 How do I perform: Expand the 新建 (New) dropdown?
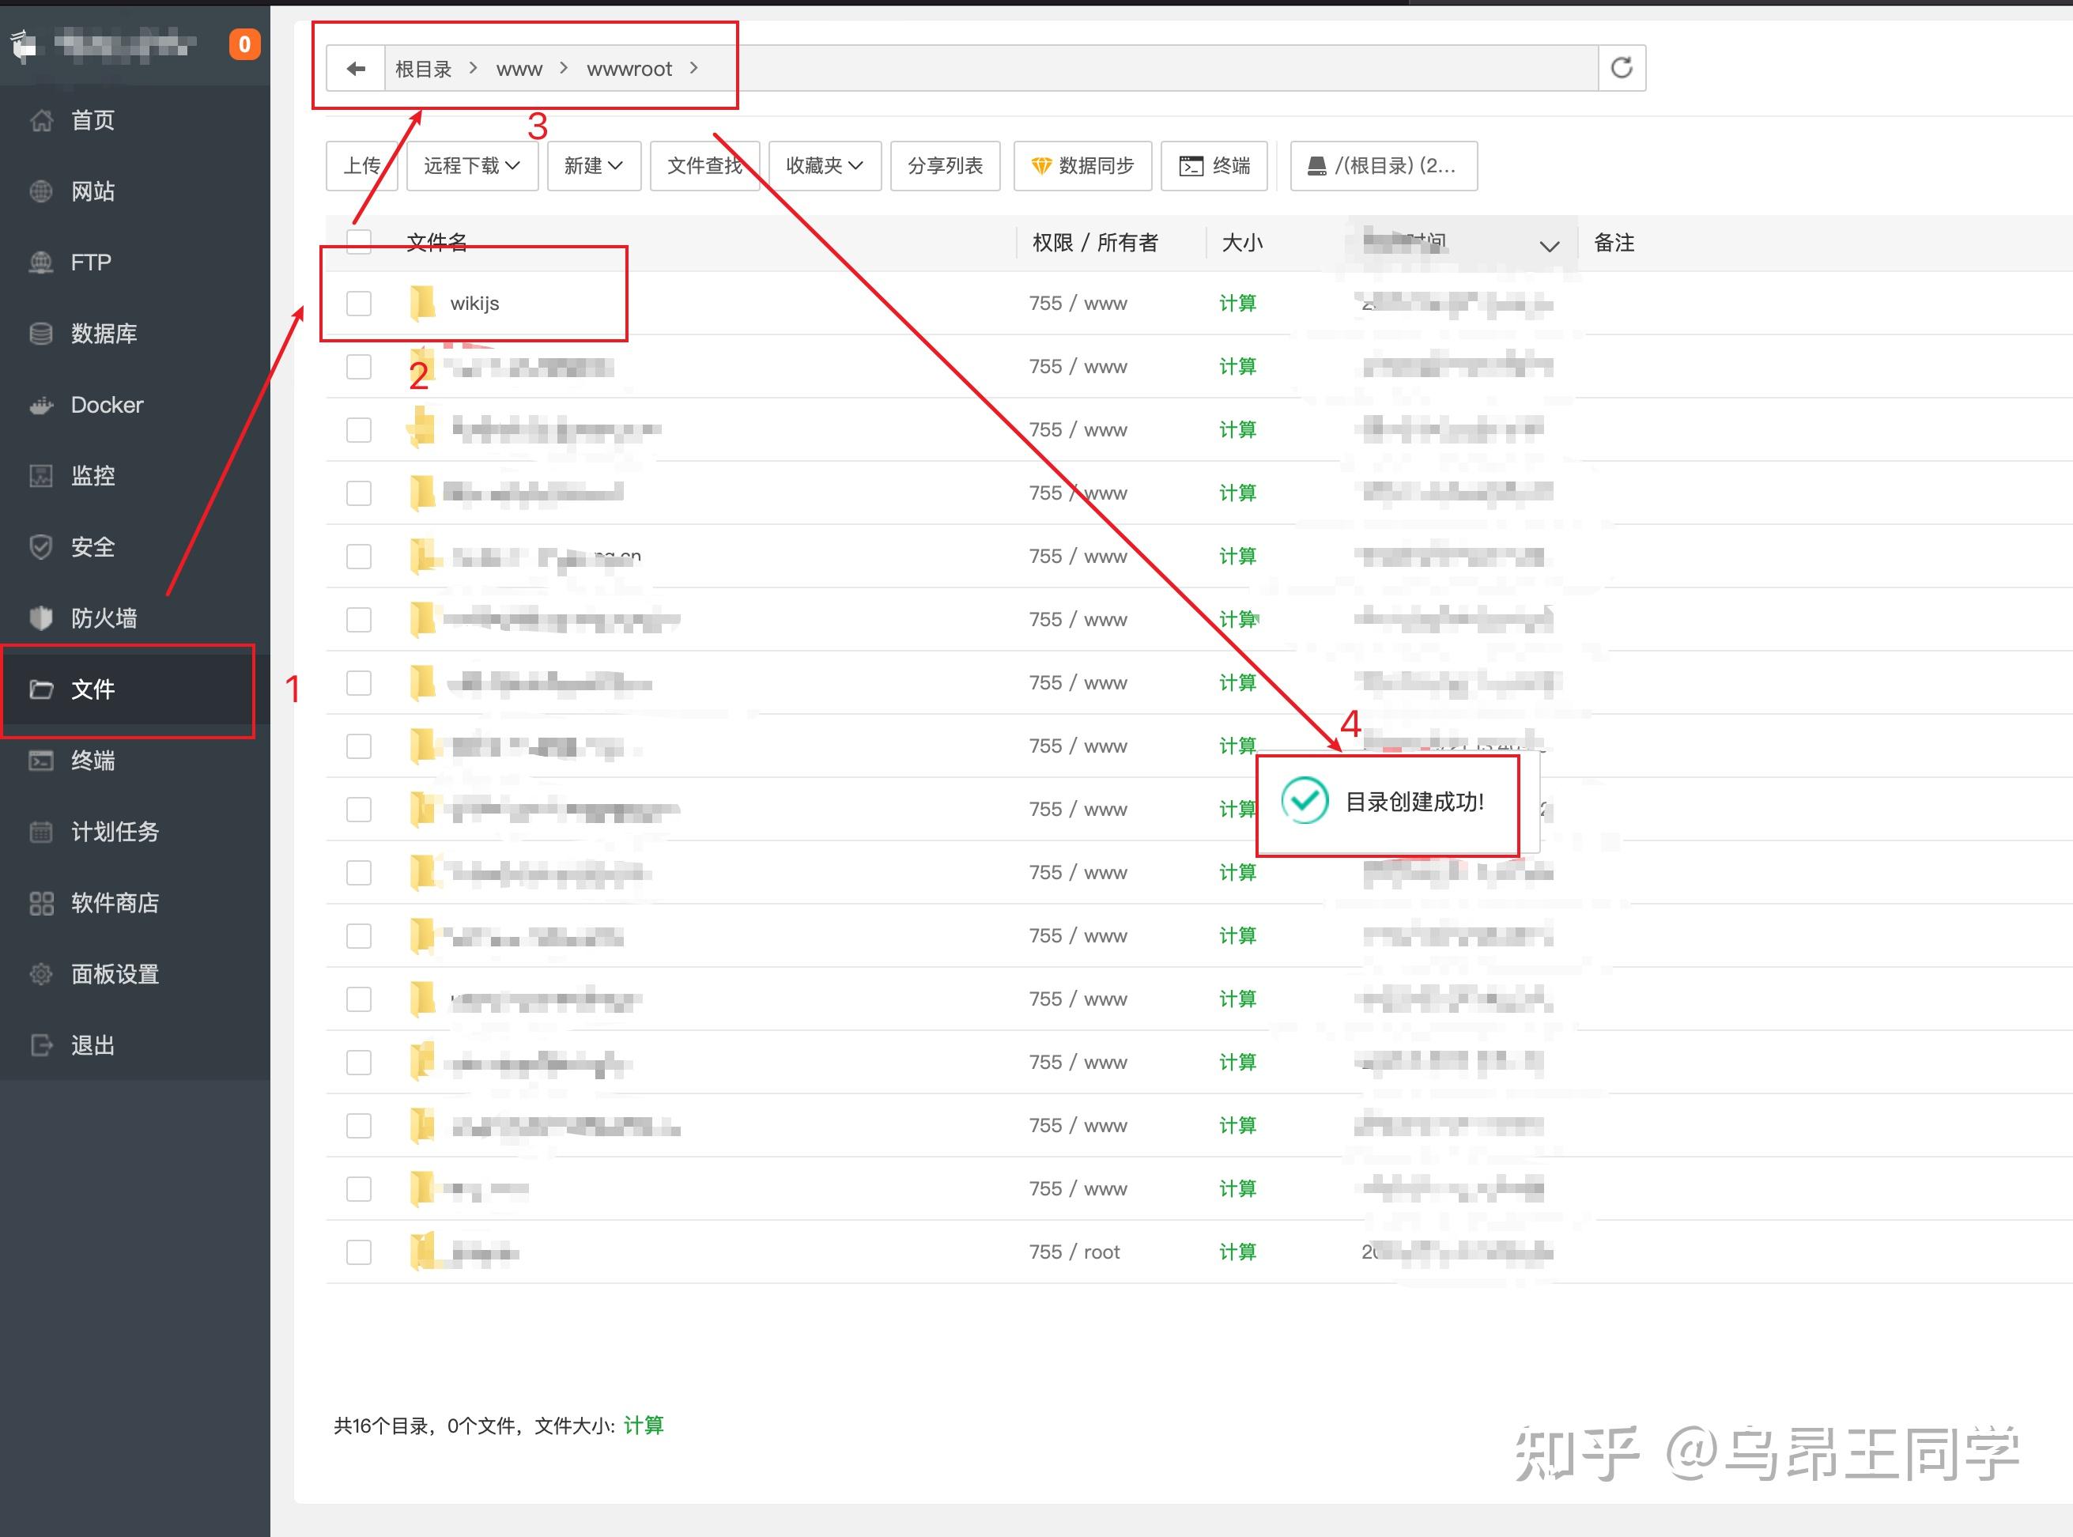pyautogui.click(x=593, y=165)
